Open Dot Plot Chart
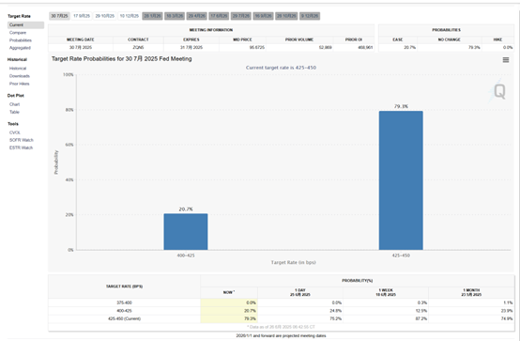Screen dimensions: 520x341 pyautogui.click(x=14, y=104)
